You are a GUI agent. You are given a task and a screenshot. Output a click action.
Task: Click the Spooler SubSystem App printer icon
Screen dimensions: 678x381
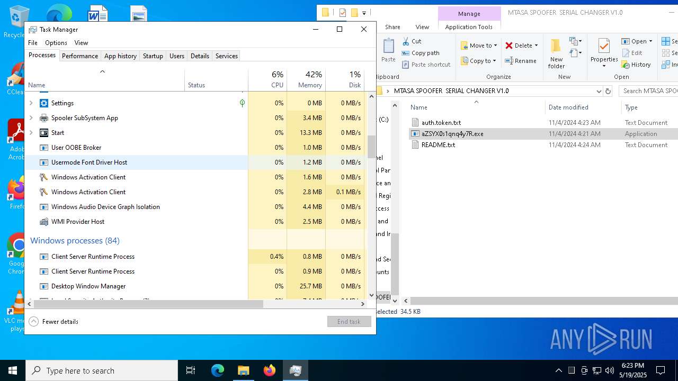coord(44,118)
